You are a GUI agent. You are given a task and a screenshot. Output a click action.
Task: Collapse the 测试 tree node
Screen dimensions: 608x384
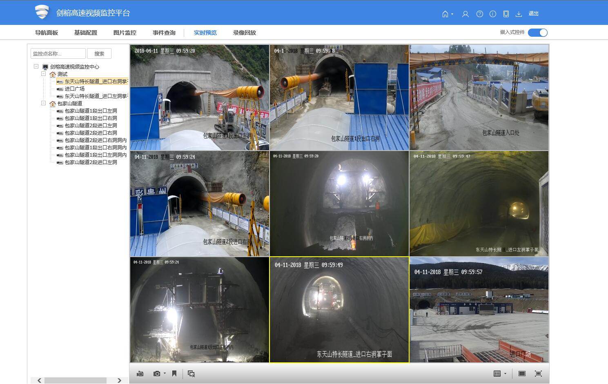43,74
